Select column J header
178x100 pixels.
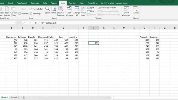click(x=94, y=28)
